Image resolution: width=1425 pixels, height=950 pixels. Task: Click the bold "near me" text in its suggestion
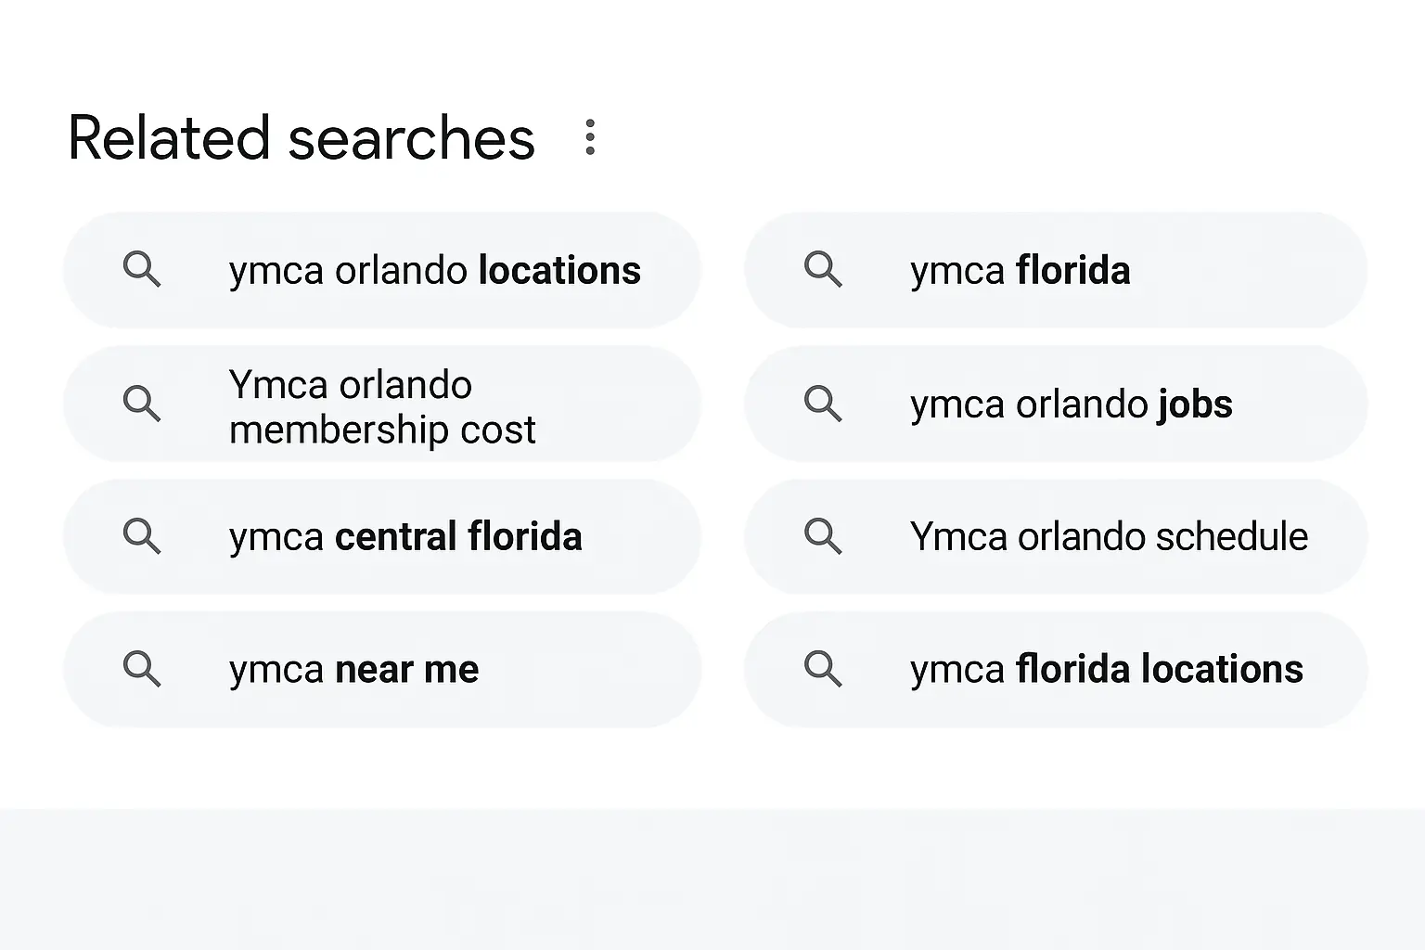[x=406, y=669]
